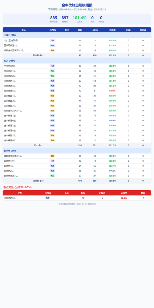Screen dimensions: 154x308
Task: Click the 交大 (16队) group header row
Action: pyautogui.click(x=77, y=61)
